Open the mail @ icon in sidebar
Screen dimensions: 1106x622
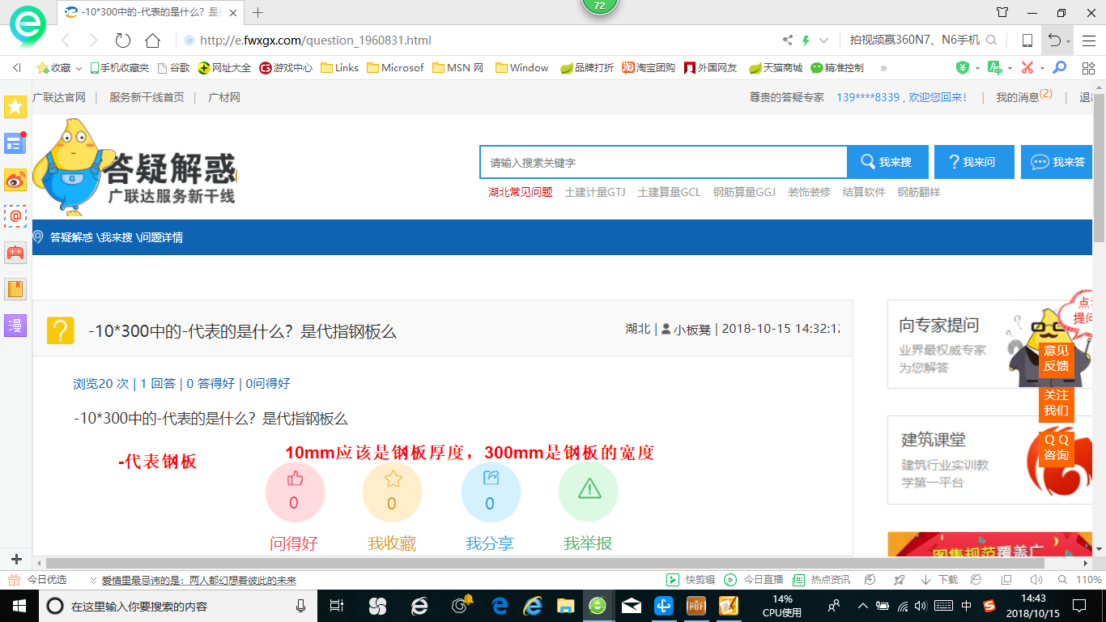pyautogui.click(x=15, y=216)
